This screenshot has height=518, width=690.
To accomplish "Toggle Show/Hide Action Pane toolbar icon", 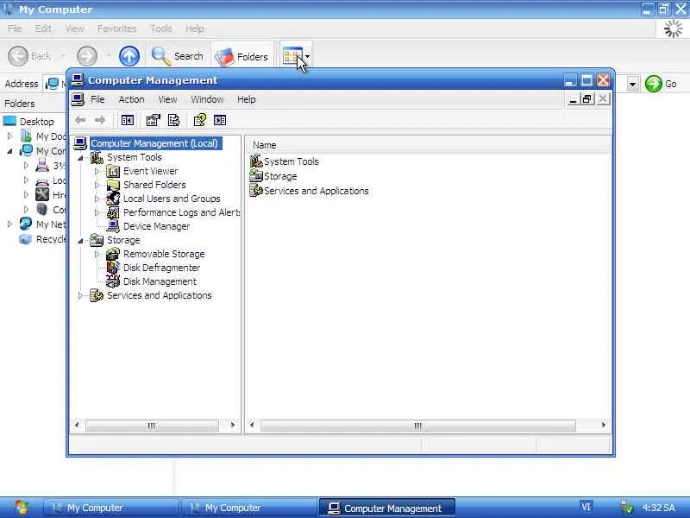I will (x=220, y=120).
